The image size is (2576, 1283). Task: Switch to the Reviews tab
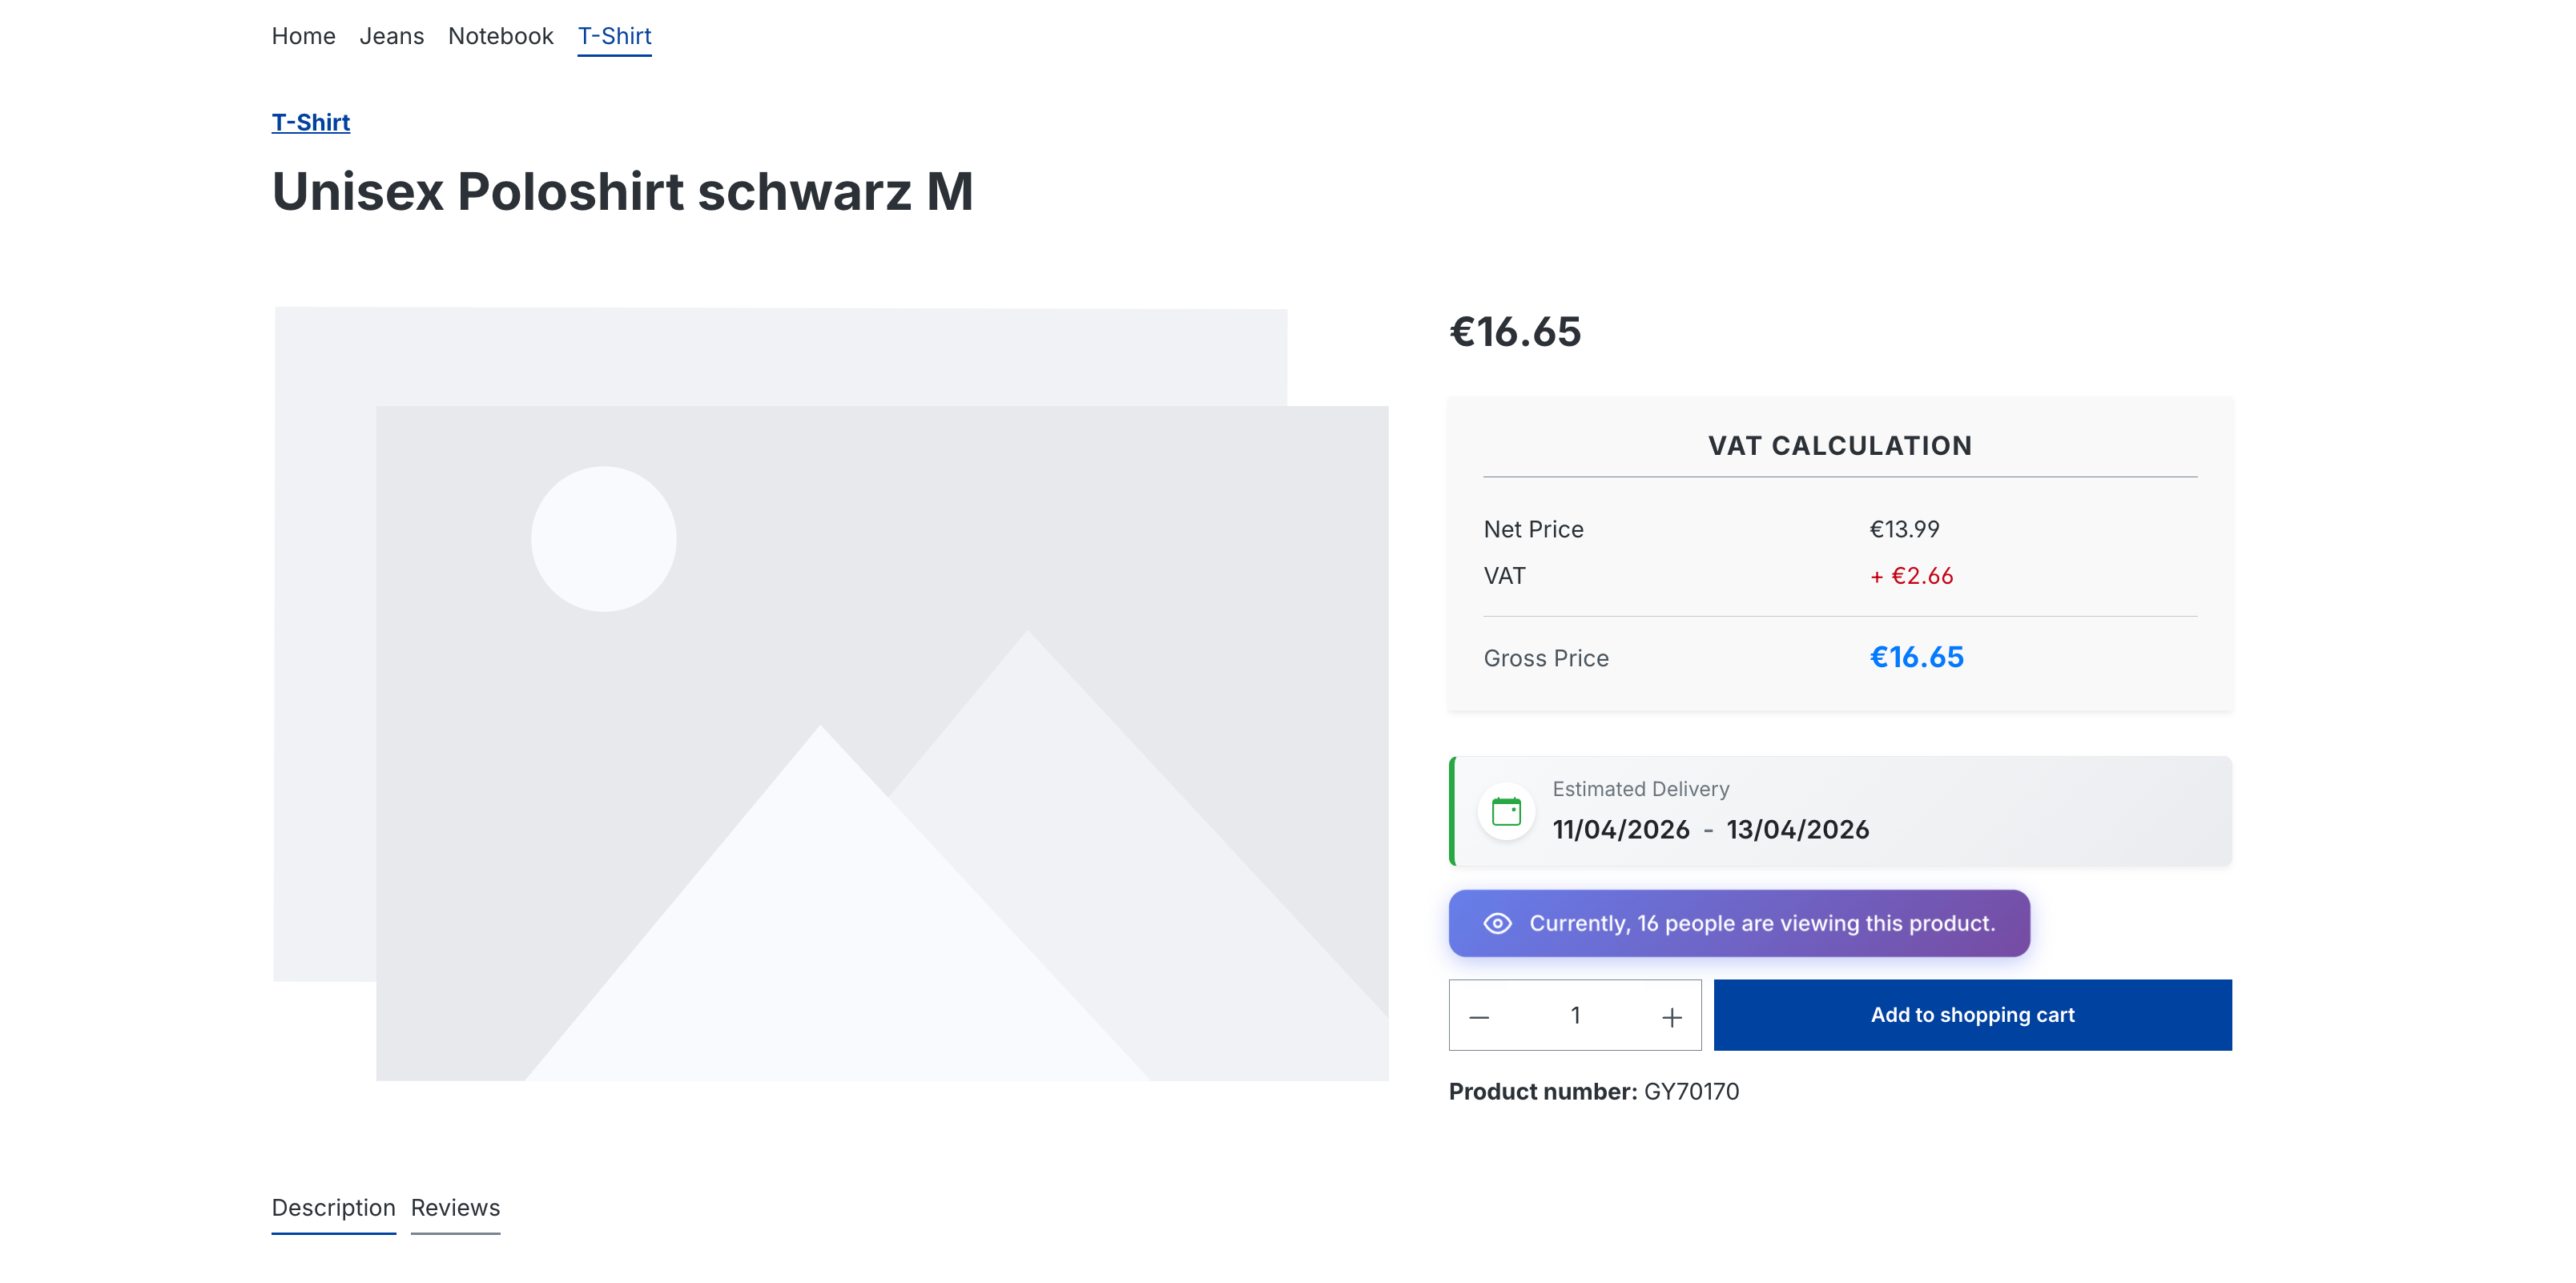[455, 1208]
